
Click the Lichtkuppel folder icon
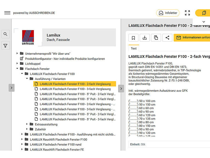click(x=22, y=63)
